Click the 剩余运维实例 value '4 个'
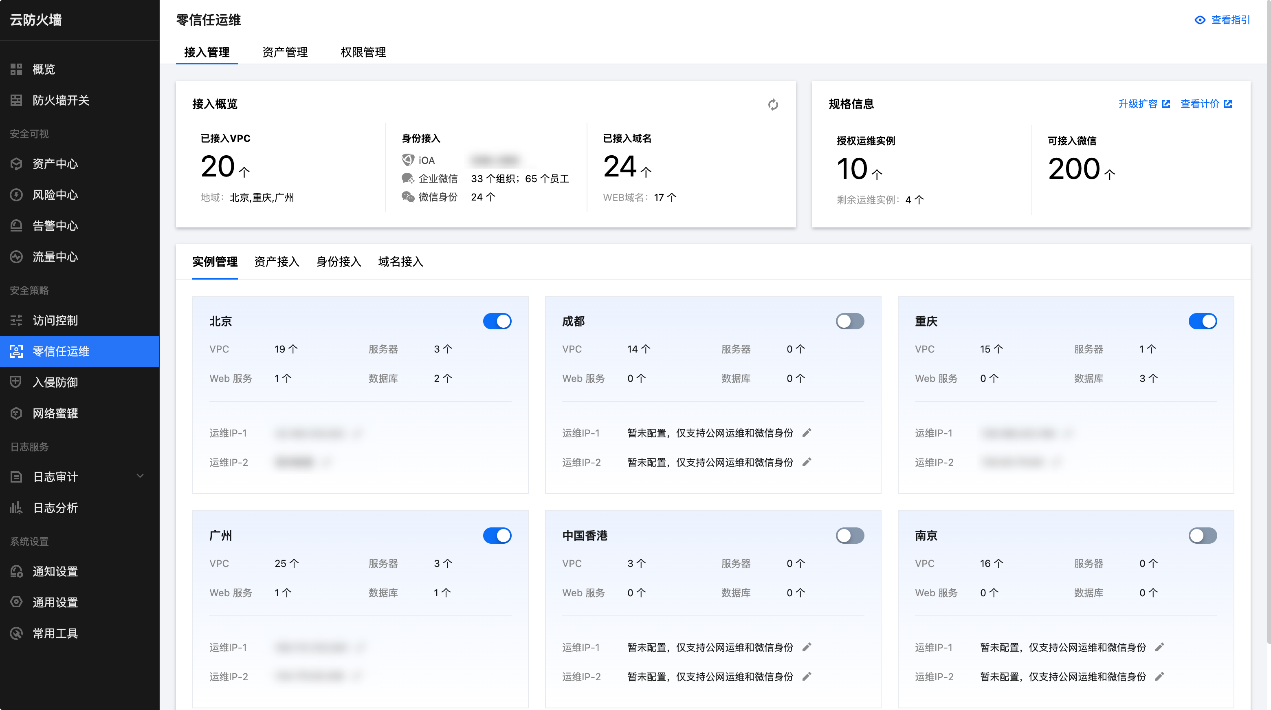1271x710 pixels. click(x=914, y=200)
